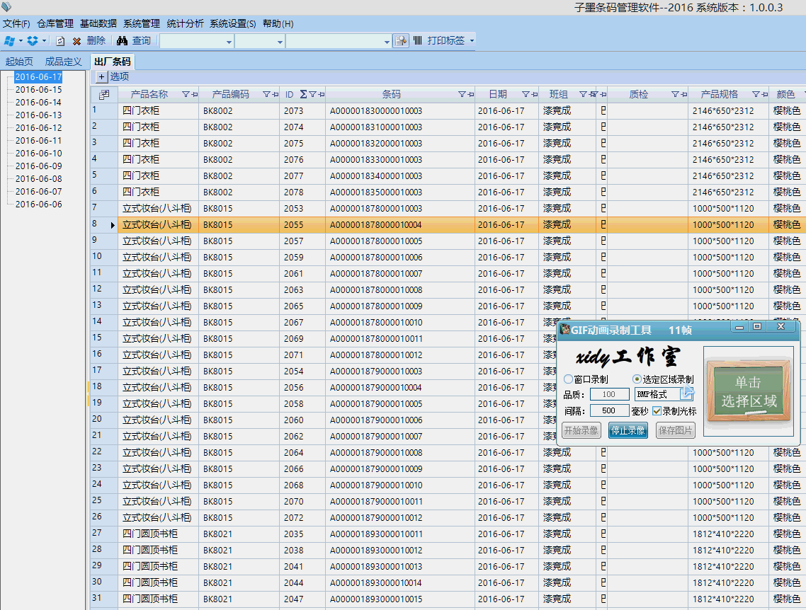Image resolution: width=806 pixels, height=610 pixels.
Task: Open the BMP格式 format dropdown
Action: [x=686, y=394]
